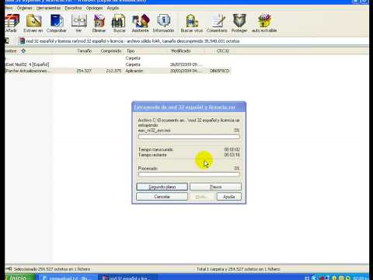
Task: Click the Total 1 carpeta status text
Action: pos(239,269)
